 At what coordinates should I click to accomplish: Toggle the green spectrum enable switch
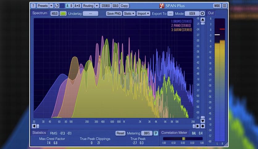tap(63, 14)
